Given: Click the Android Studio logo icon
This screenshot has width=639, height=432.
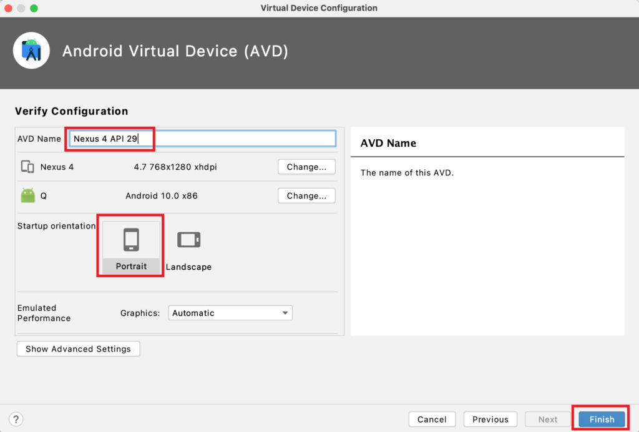Looking at the screenshot, I should [31, 51].
